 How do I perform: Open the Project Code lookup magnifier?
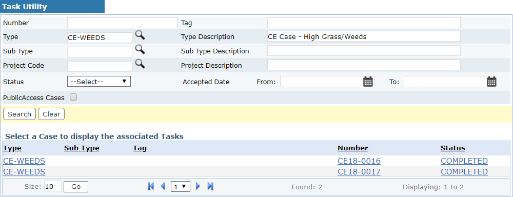pyautogui.click(x=140, y=64)
